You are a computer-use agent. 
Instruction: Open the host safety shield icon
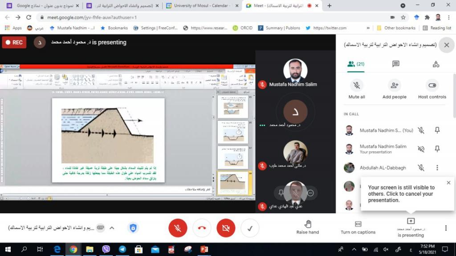[133, 228]
